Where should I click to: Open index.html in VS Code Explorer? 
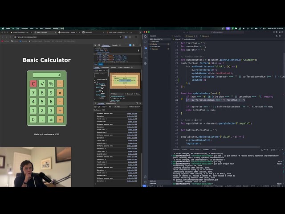155,41
